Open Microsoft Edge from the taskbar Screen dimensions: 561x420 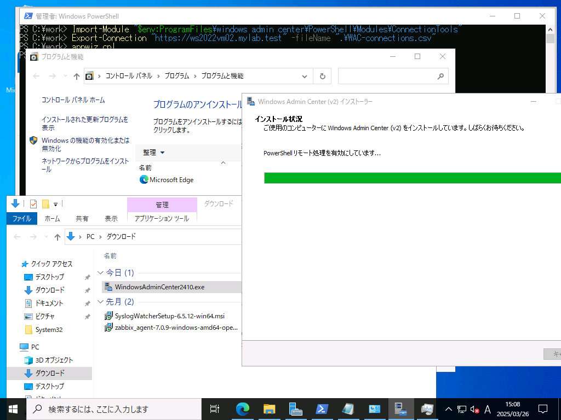242,409
